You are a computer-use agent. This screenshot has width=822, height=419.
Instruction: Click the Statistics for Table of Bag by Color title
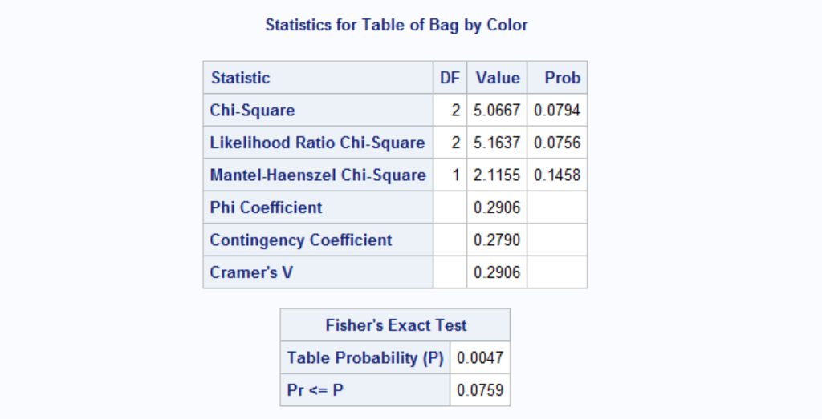397,25
